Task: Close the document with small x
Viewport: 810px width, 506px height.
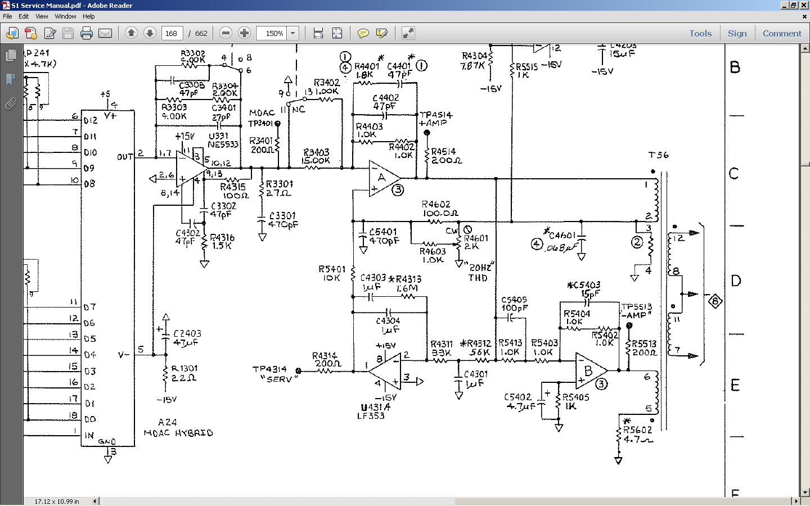Action: point(804,16)
